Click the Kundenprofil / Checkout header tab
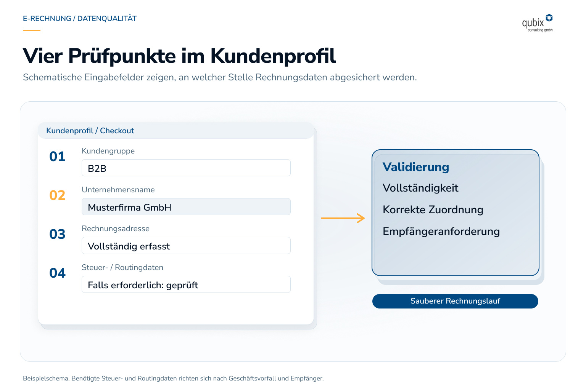 pyautogui.click(x=176, y=131)
